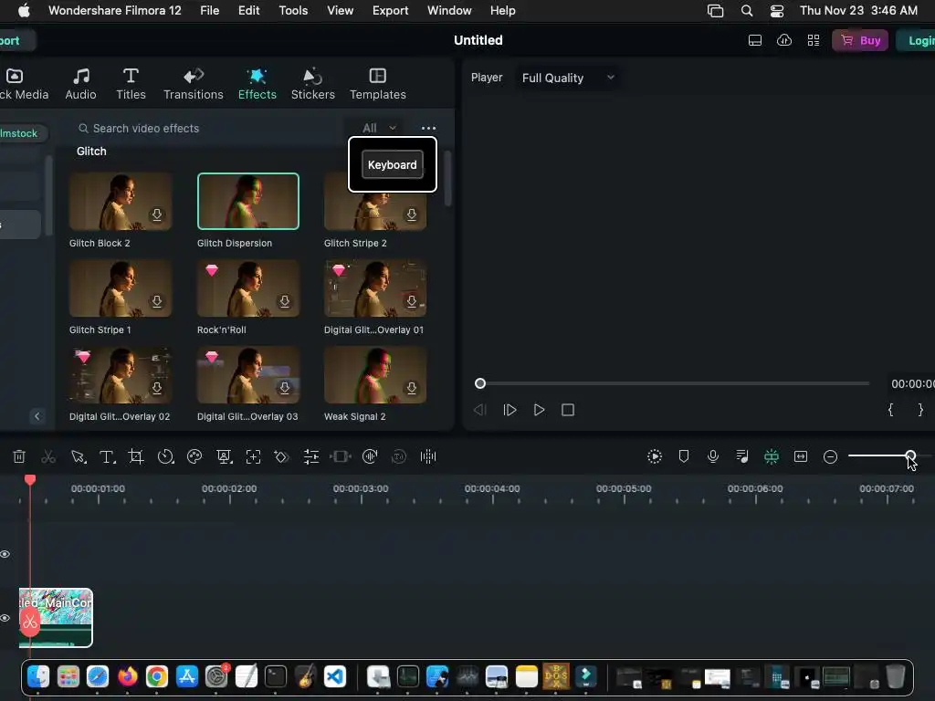Click the cloud upload icon in title bar

click(x=784, y=40)
